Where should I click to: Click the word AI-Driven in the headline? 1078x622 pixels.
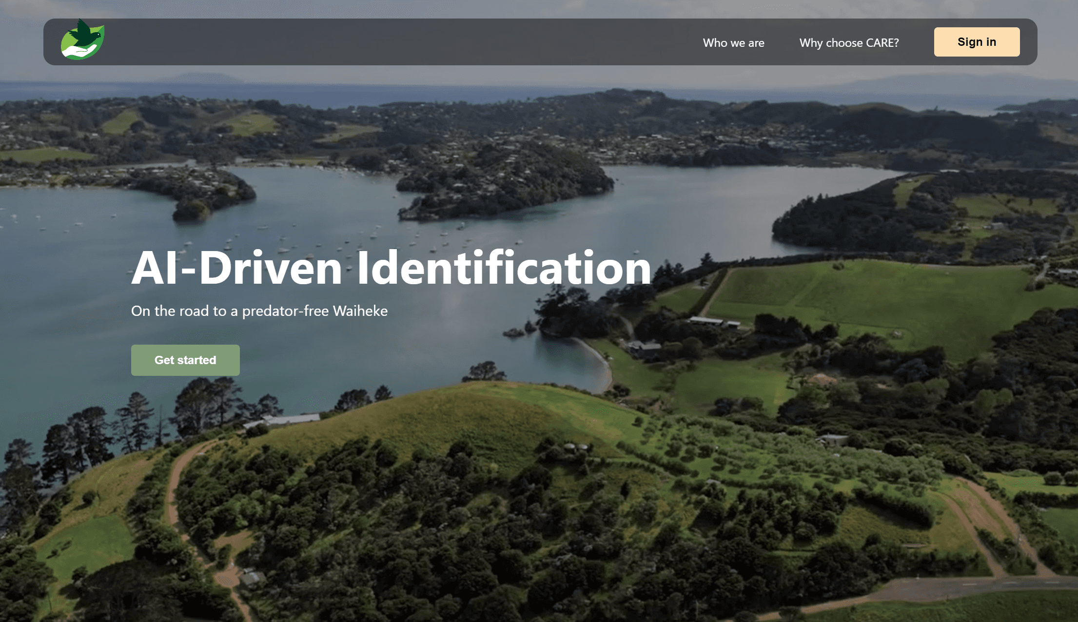tap(237, 268)
